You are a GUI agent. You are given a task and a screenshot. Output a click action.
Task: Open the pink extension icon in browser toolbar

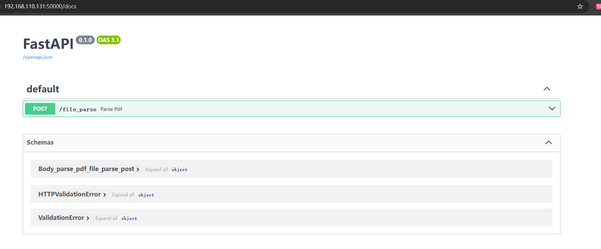(598, 6)
